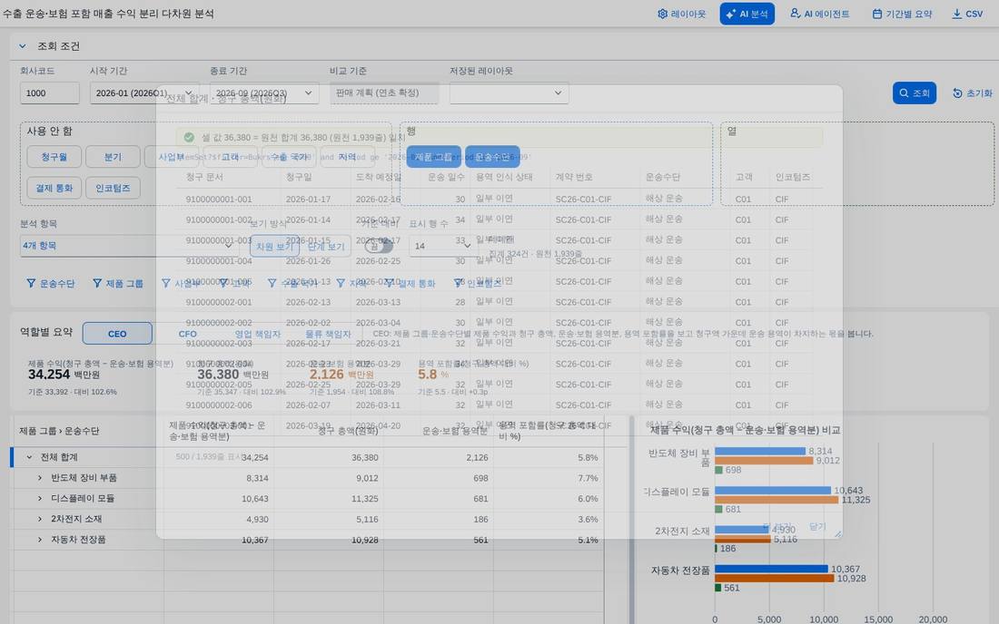Screen dimensions: 999x624
Task: Click the dialog resize handle corner
Action: coord(837,533)
